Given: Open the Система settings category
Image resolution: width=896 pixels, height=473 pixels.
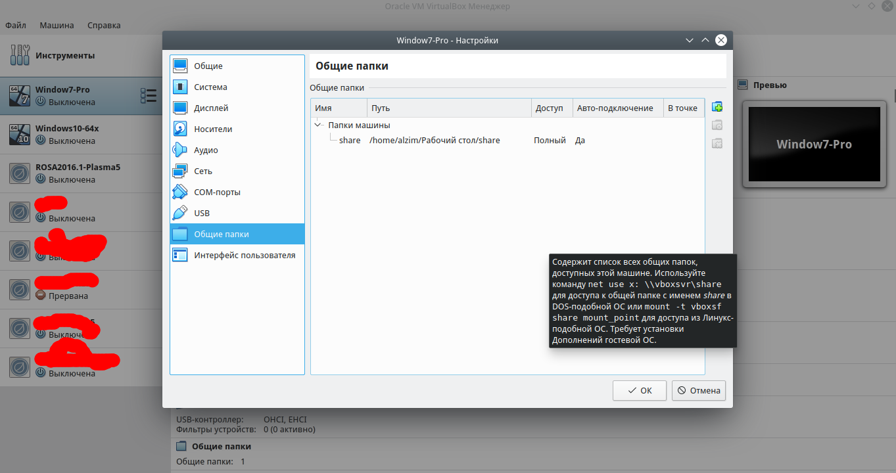Looking at the screenshot, I should click(x=237, y=87).
